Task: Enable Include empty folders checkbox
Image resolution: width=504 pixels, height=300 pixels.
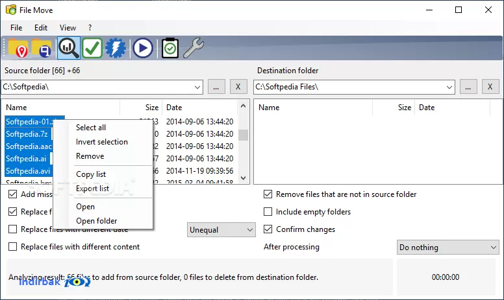Action: [268, 211]
